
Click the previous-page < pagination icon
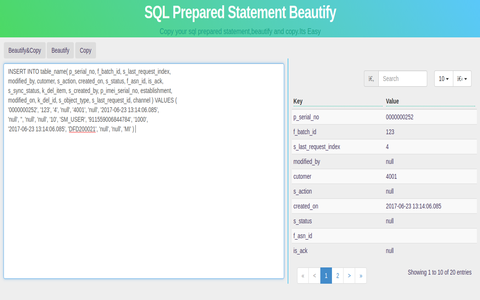coord(314,275)
